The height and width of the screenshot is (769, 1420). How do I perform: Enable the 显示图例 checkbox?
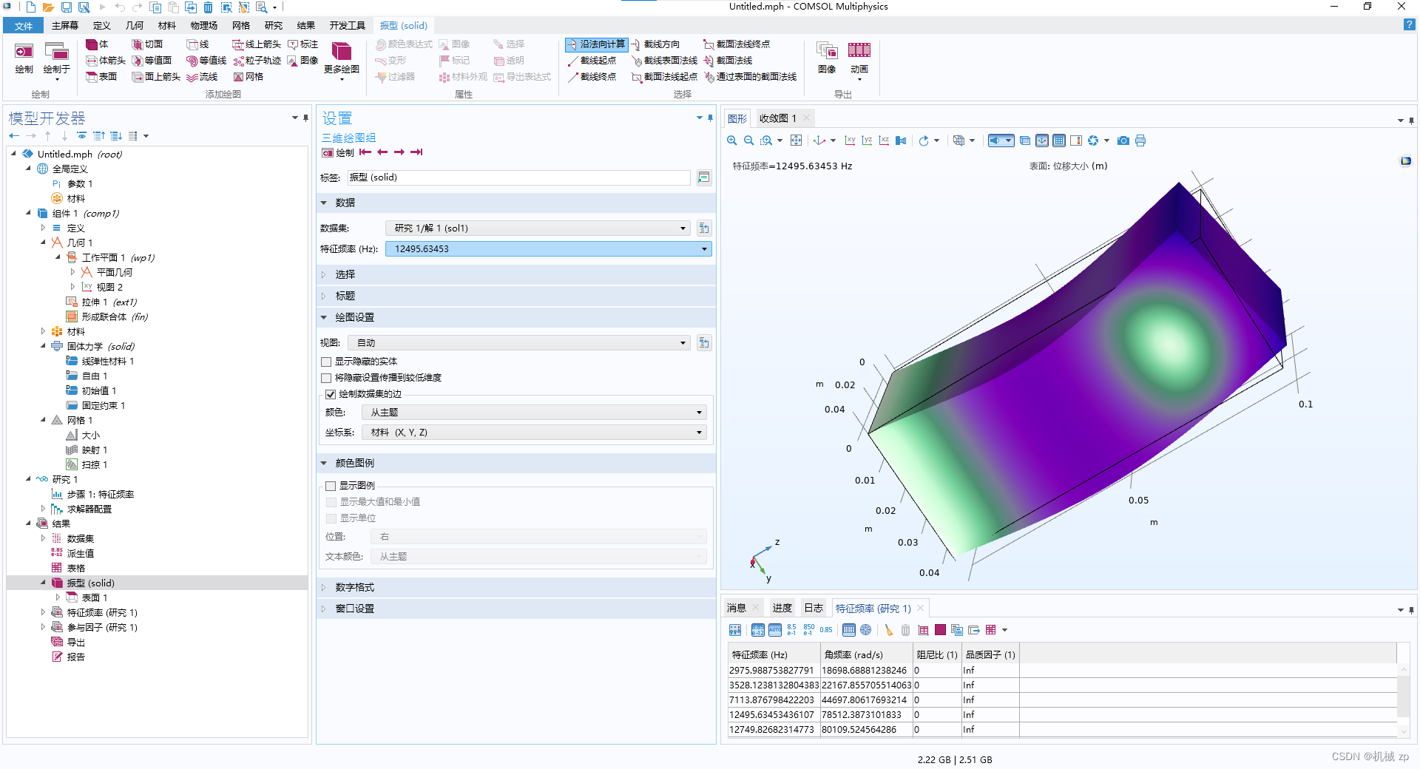point(331,486)
